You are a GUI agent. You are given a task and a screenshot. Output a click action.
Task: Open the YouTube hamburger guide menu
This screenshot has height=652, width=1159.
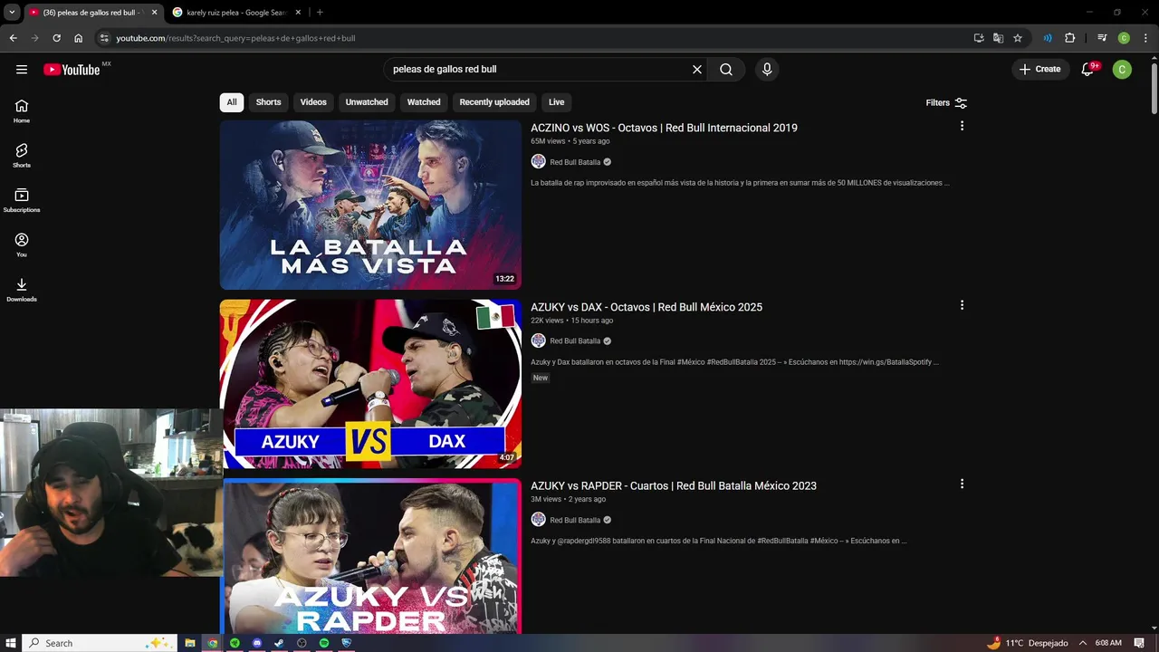tap(22, 70)
